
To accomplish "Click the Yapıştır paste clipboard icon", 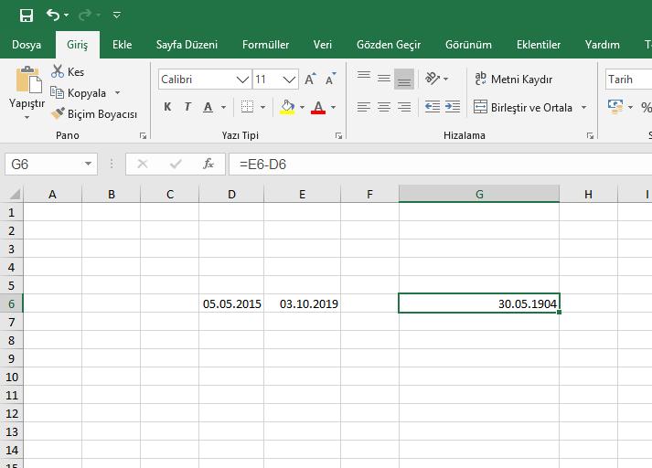I will (x=28, y=80).
